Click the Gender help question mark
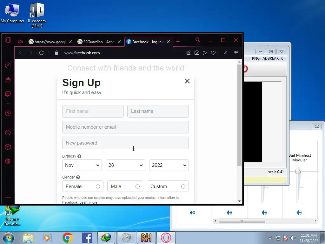This screenshot has width=325, height=244. [78, 177]
